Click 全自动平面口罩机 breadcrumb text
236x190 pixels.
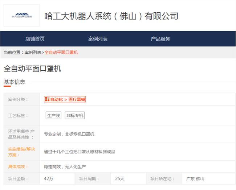point(61,53)
